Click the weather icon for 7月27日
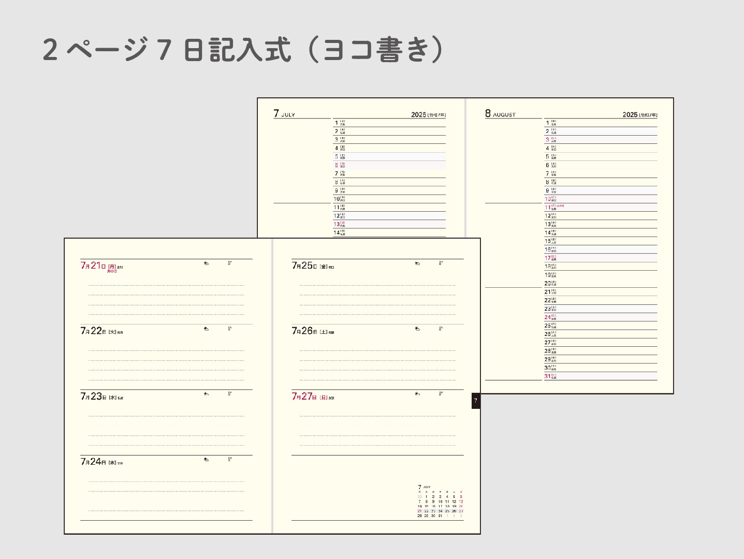The width and height of the screenshot is (744, 559). 417,394
